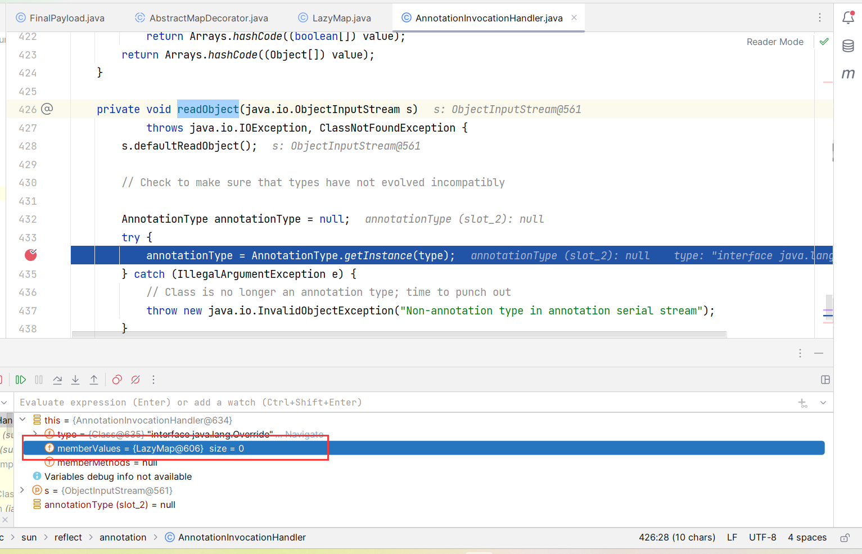Click the Navigate link beside type
The image size is (862, 554).
tap(304, 434)
